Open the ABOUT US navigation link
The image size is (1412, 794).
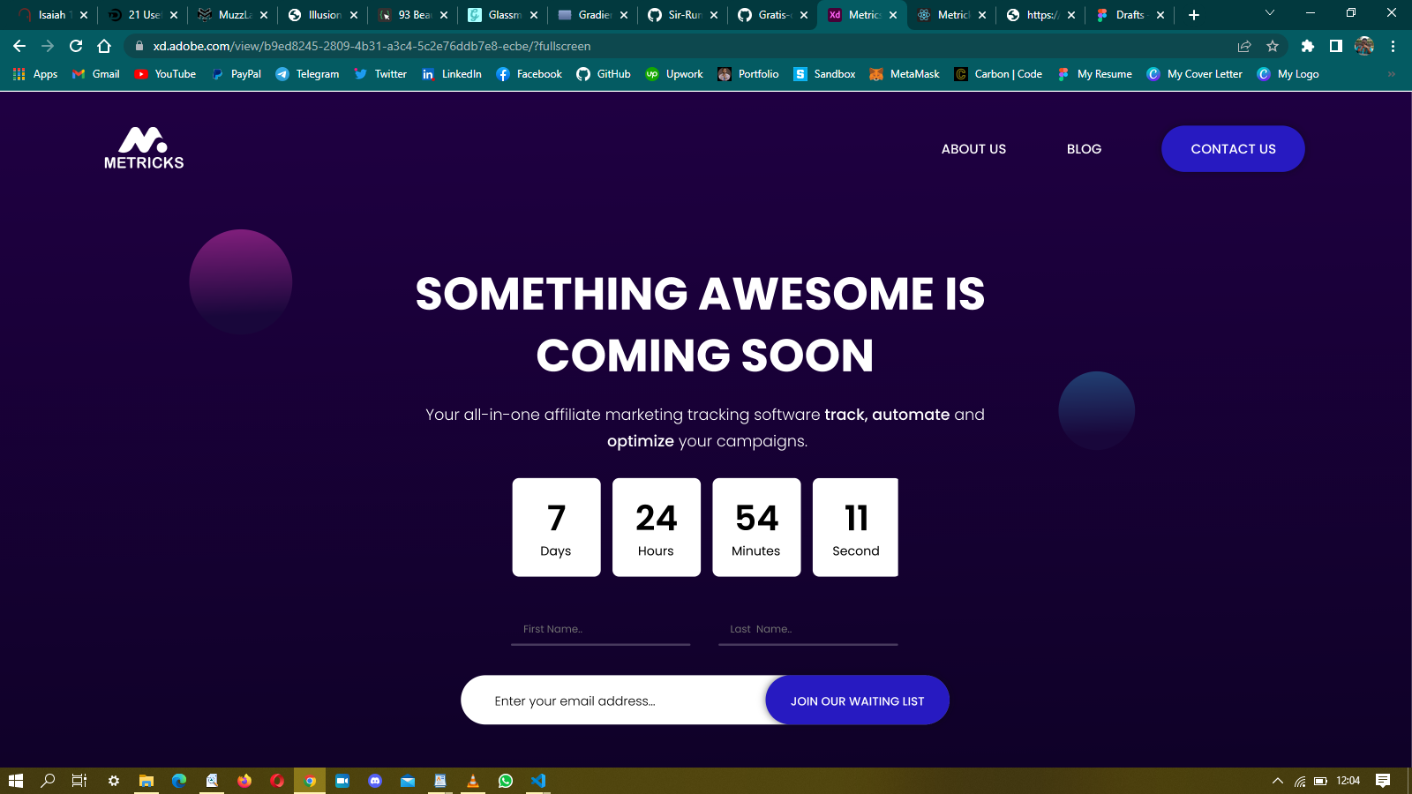pos(973,149)
